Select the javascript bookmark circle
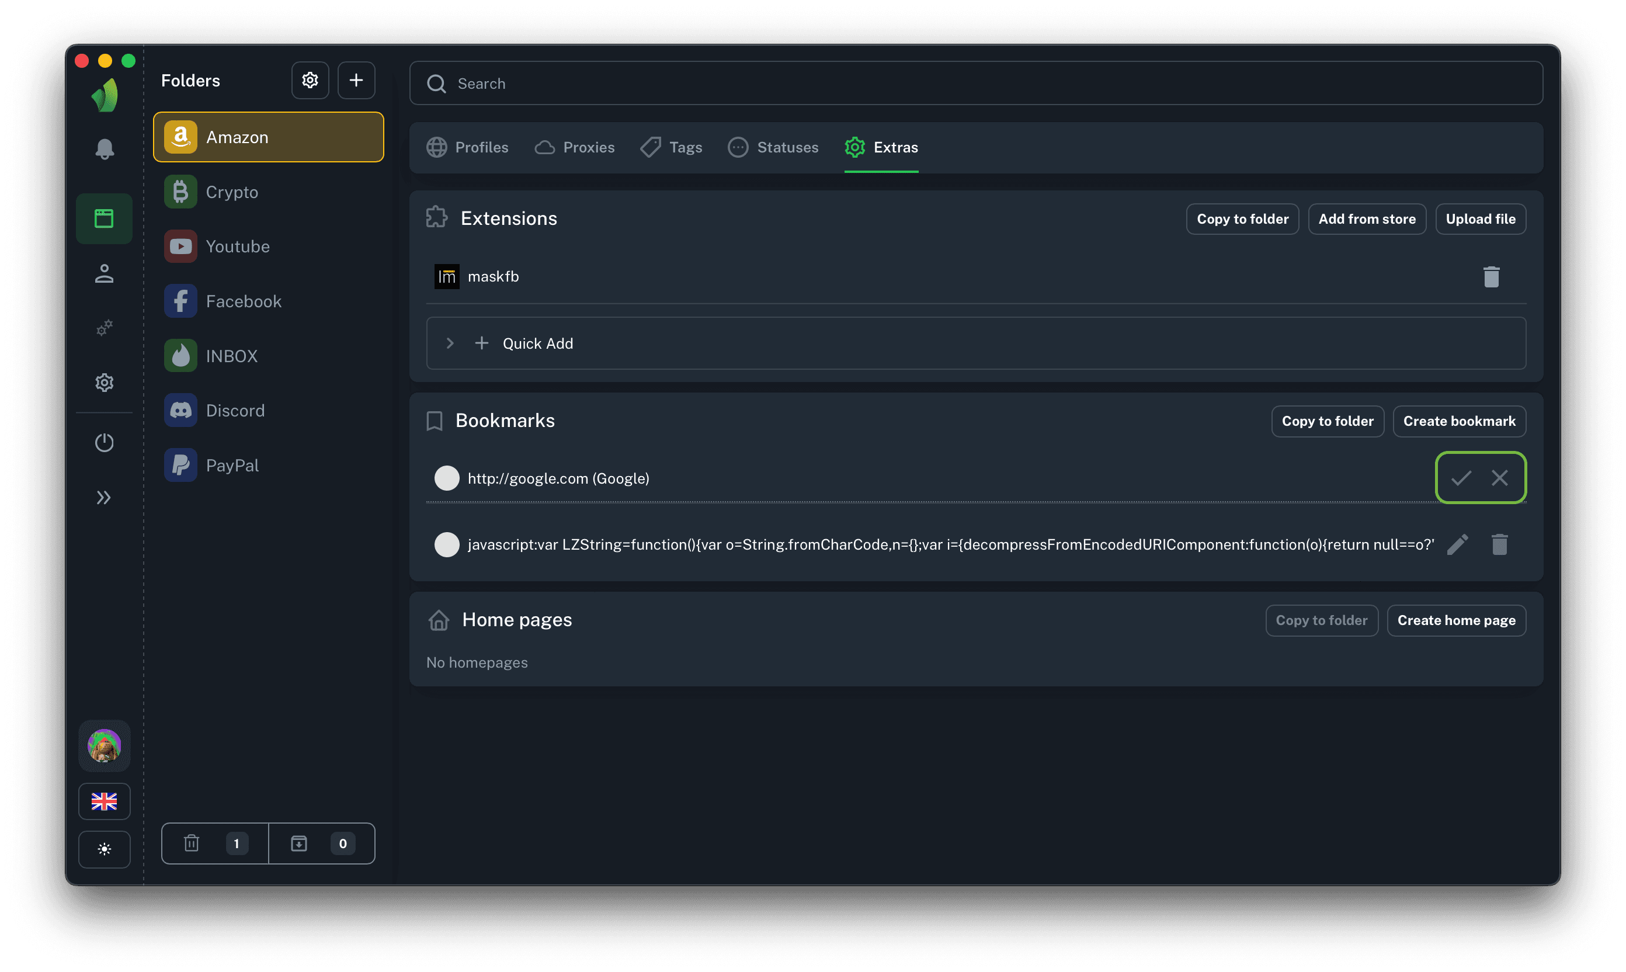1626x972 pixels. coord(447,544)
